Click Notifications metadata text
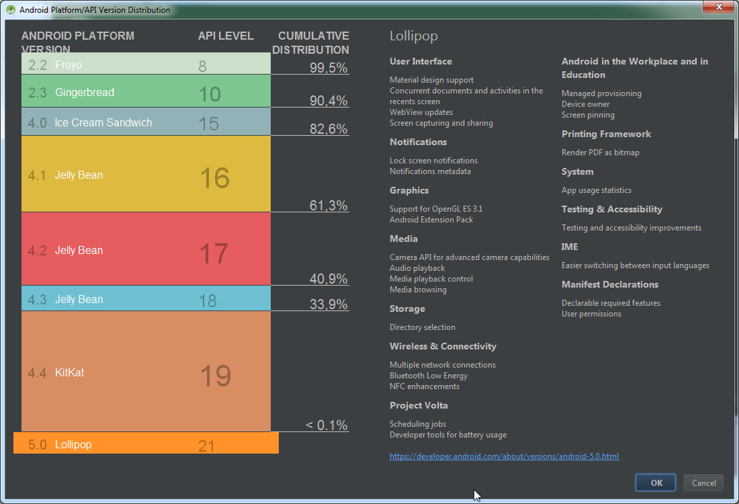Image resolution: width=739 pixels, height=504 pixels. pos(430,171)
